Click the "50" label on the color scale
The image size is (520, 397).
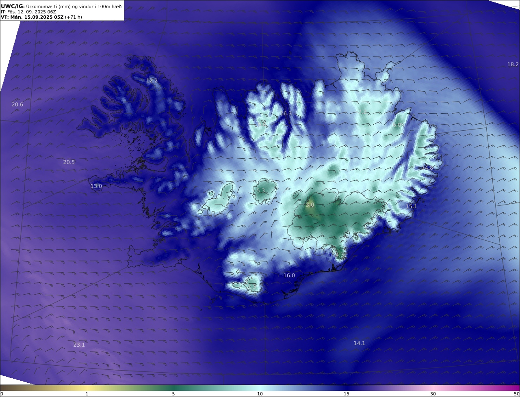coord(516,394)
